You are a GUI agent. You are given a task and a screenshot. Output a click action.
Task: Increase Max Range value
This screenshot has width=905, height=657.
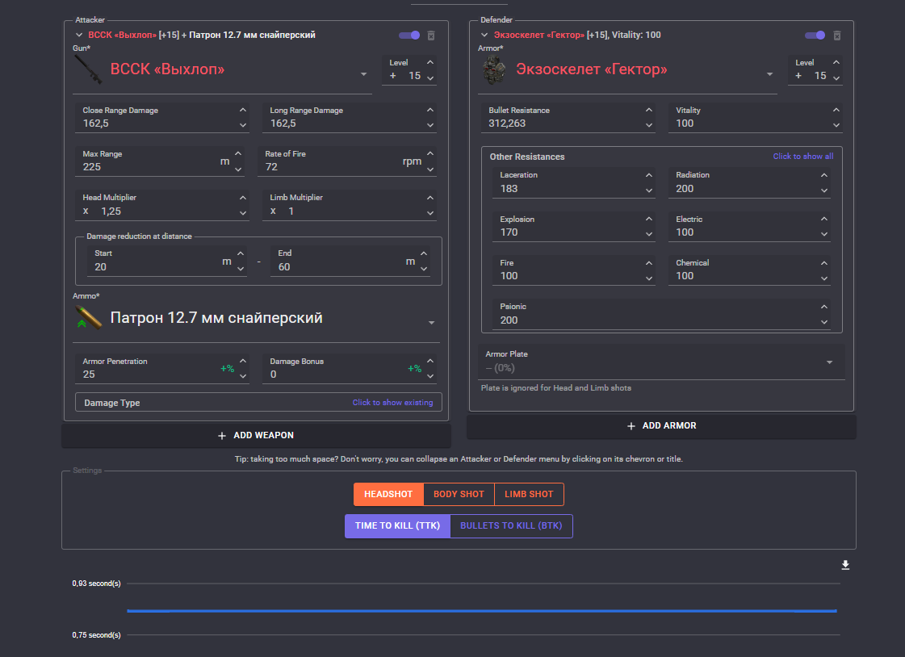point(238,153)
